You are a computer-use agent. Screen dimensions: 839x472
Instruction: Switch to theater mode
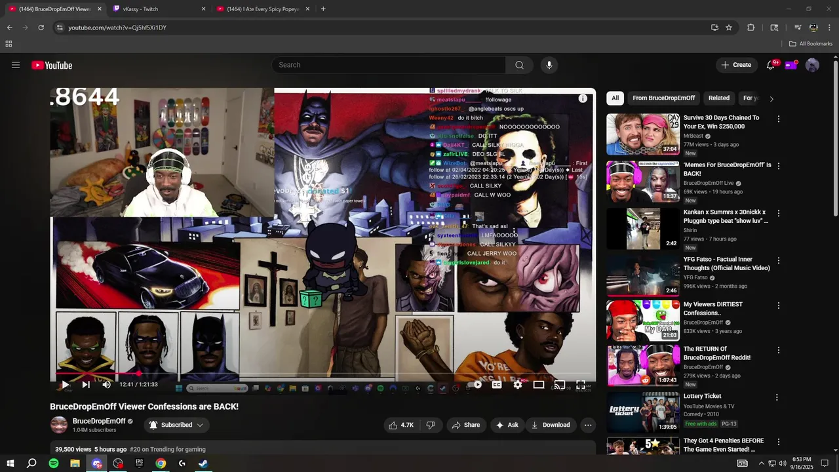pyautogui.click(x=539, y=385)
